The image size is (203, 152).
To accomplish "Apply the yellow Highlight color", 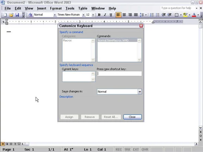I will click(x=185, y=15).
